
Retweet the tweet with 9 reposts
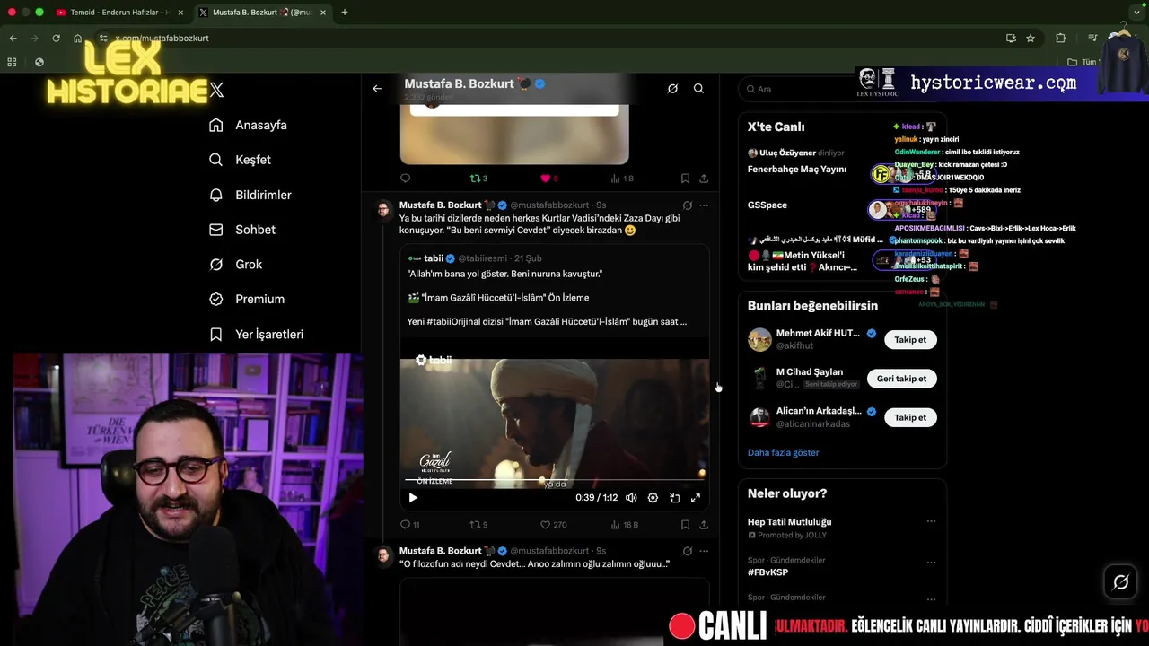tap(478, 525)
